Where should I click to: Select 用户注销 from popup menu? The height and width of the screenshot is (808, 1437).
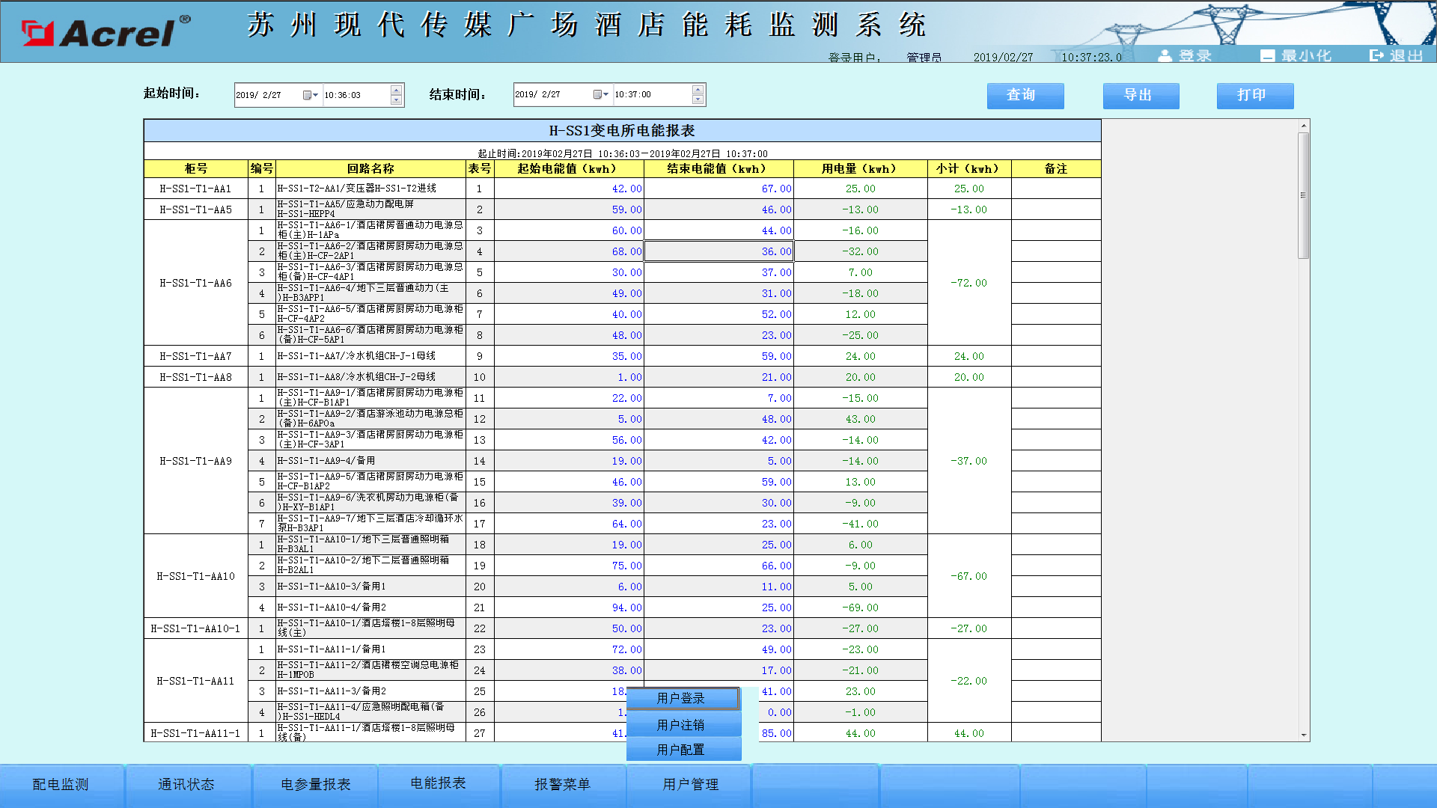pos(683,724)
